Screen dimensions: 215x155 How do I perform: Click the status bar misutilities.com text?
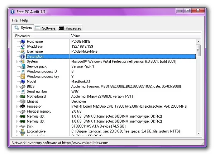(x=60, y=143)
